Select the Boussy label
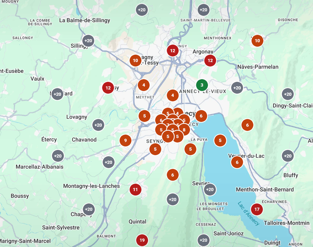 20,196
